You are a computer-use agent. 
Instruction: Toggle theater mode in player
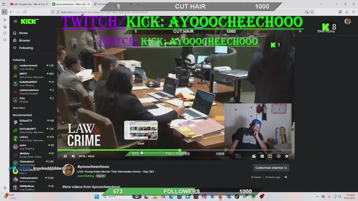pos(262,156)
